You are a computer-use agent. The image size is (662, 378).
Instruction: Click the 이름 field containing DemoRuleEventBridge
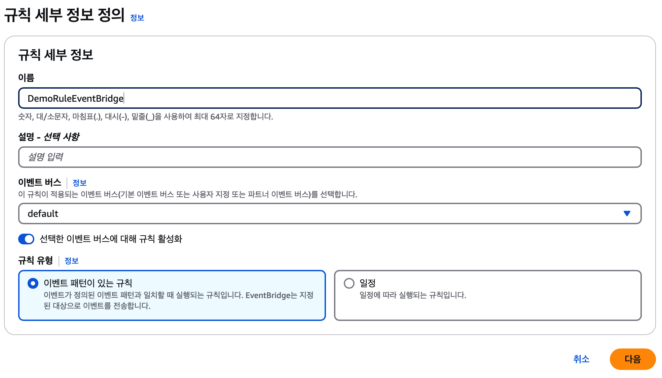coord(330,98)
